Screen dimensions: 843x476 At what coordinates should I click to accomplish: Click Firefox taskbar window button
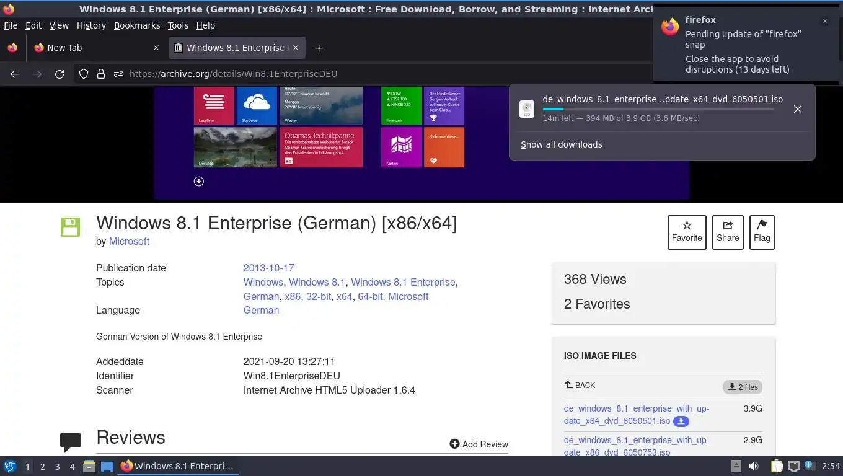tap(178, 466)
